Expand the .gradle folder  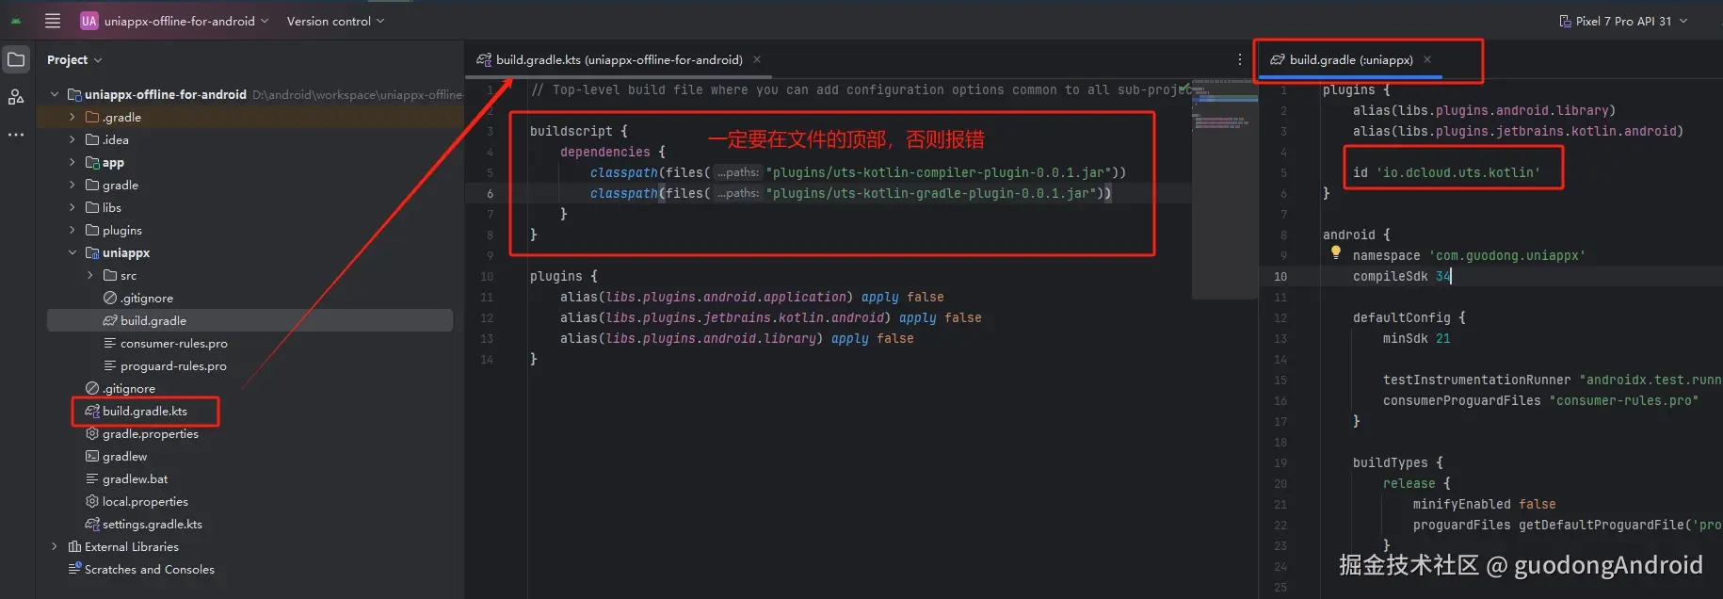72,117
